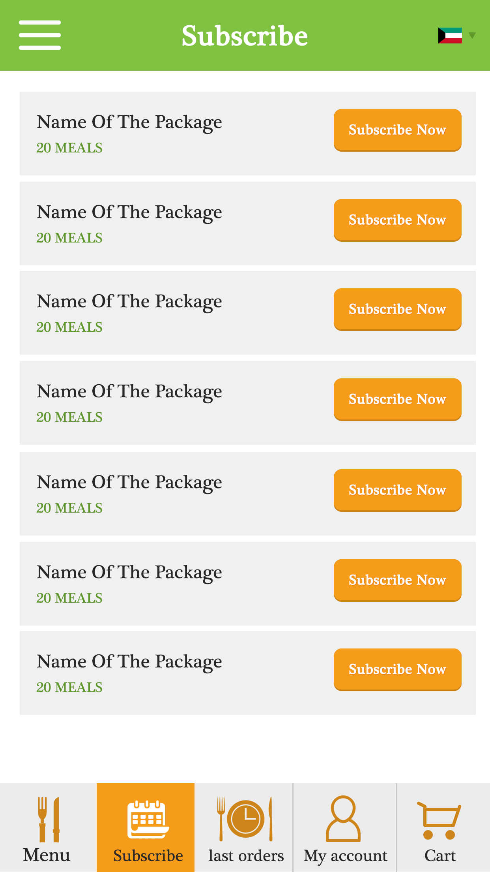Viewport: 490px width, 872px height.
Task: Tap the 20 MEALS label on last package
Action: (x=69, y=688)
